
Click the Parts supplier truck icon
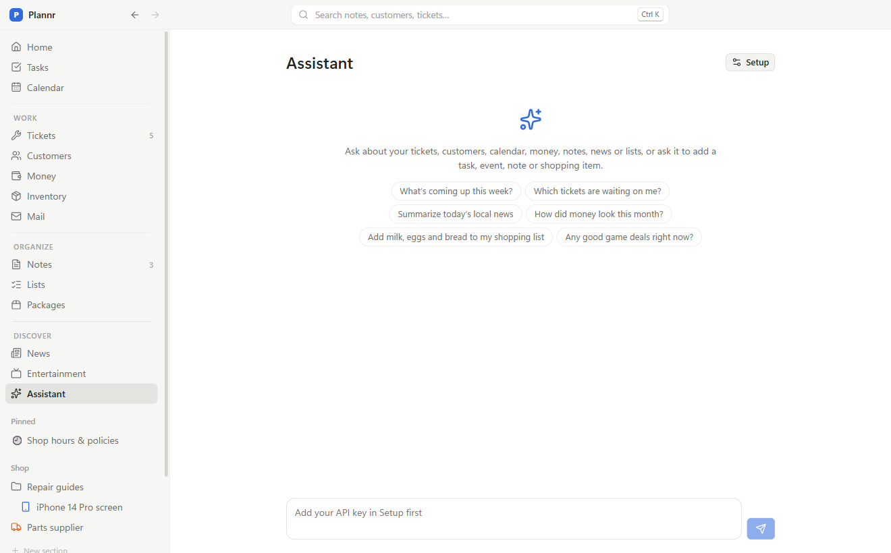(17, 527)
